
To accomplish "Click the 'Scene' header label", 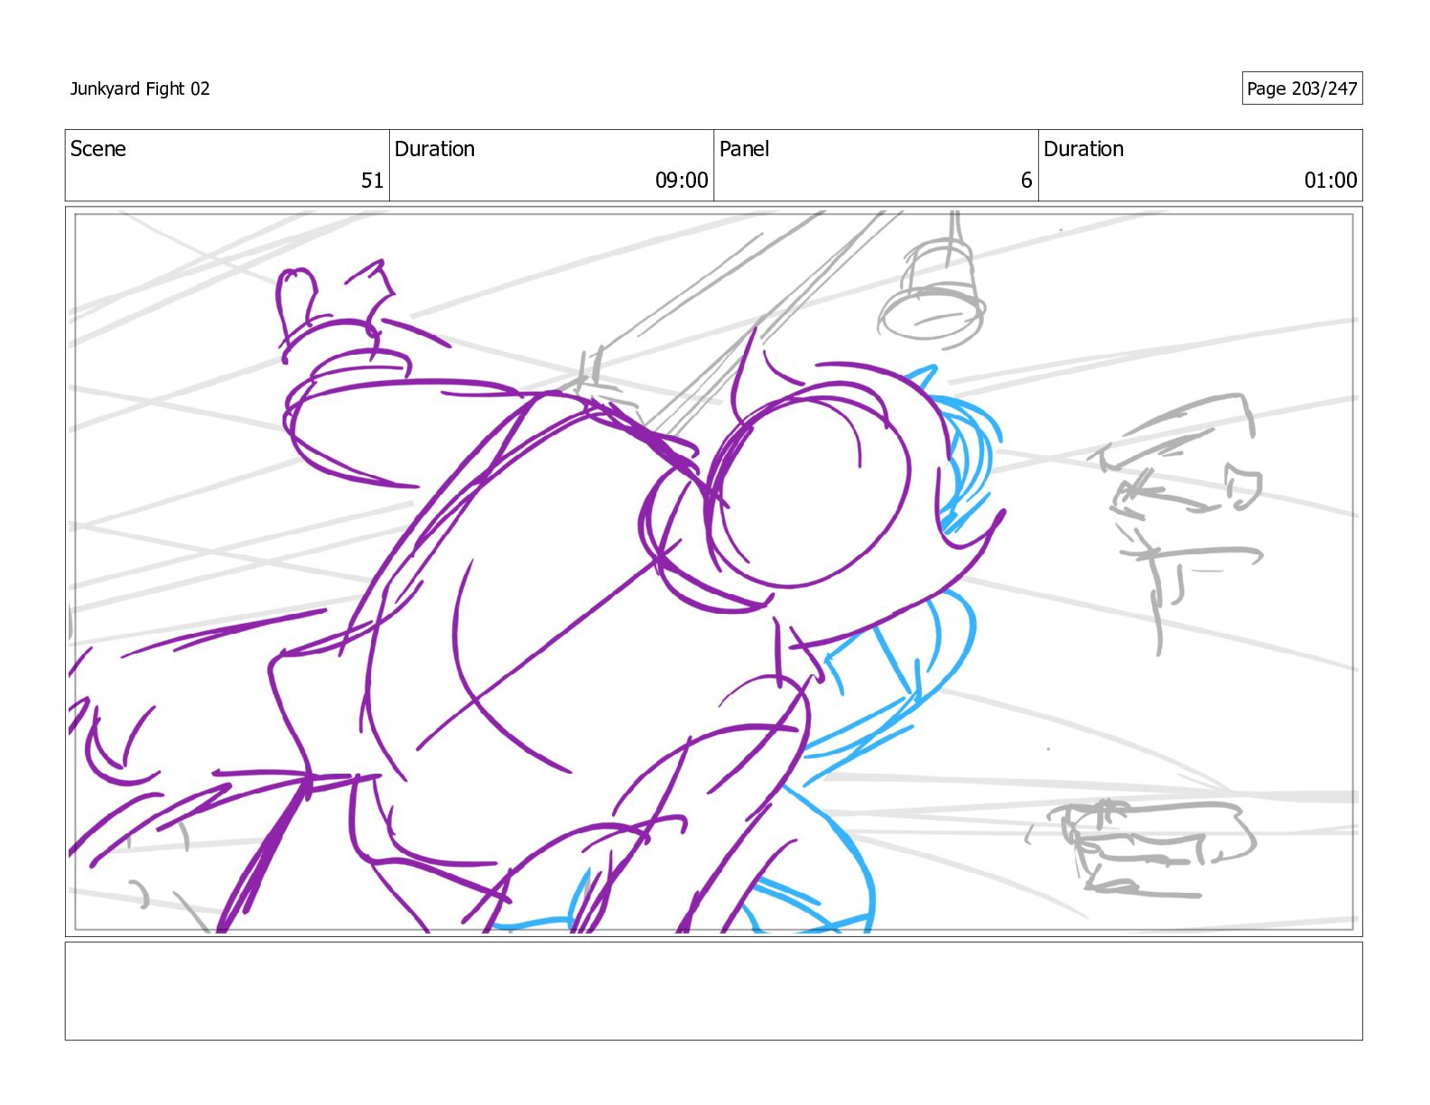I will pyautogui.click(x=98, y=149).
